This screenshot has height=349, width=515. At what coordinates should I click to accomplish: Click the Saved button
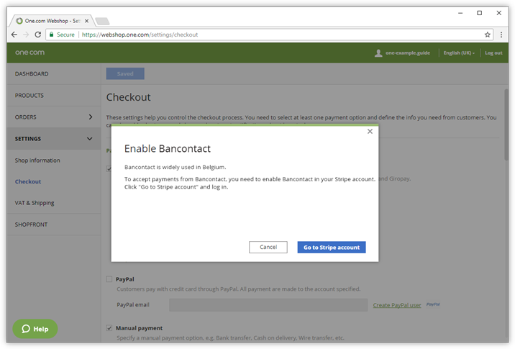tap(125, 73)
